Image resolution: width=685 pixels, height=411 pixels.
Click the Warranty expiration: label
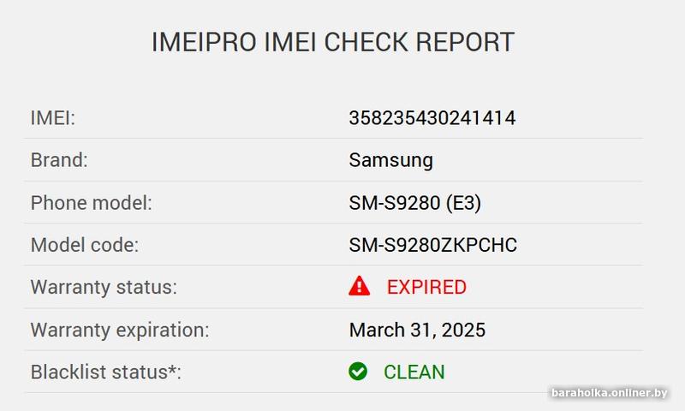(120, 330)
